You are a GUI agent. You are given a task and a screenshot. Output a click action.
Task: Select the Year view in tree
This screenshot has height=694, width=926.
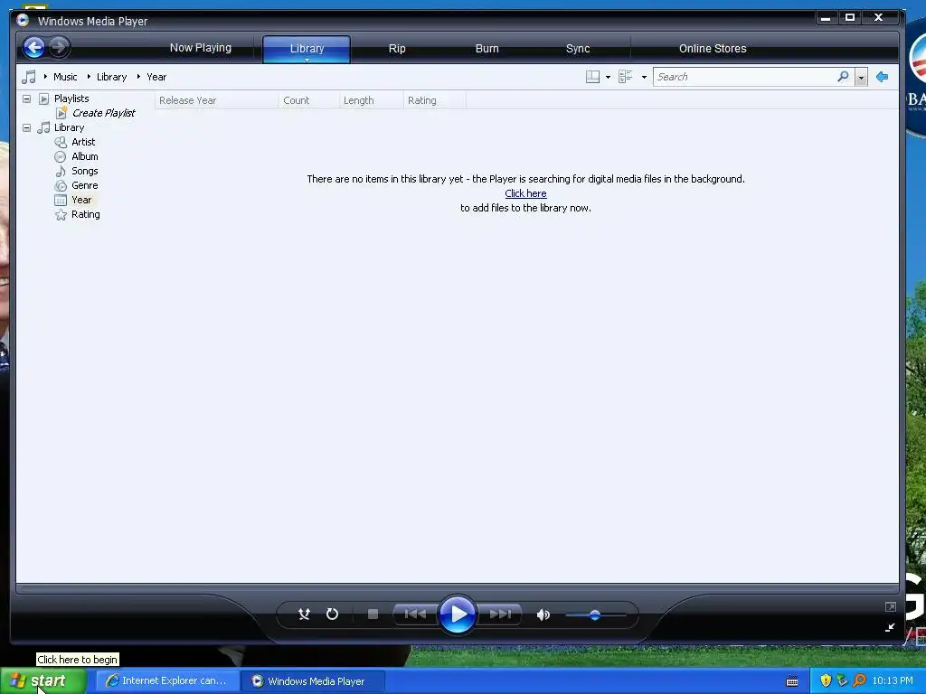81,200
